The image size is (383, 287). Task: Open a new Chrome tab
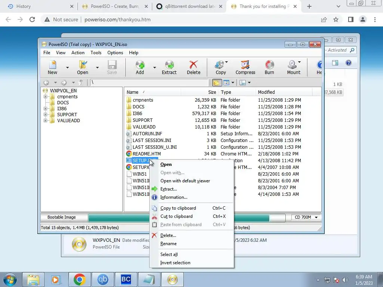[x=309, y=6]
